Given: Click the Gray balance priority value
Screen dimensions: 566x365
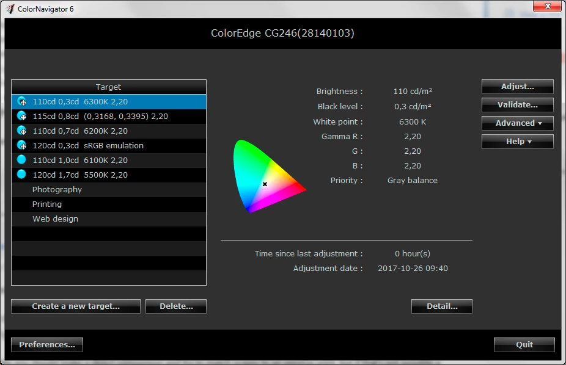Looking at the screenshot, I should [x=413, y=180].
